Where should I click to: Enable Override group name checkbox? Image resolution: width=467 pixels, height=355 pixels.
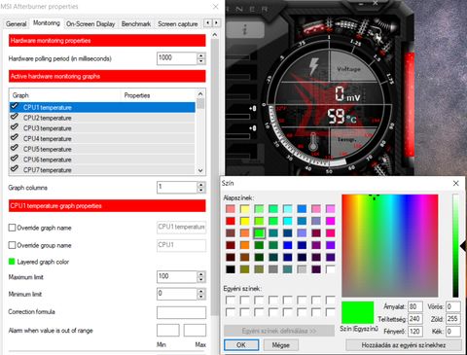click(x=12, y=245)
